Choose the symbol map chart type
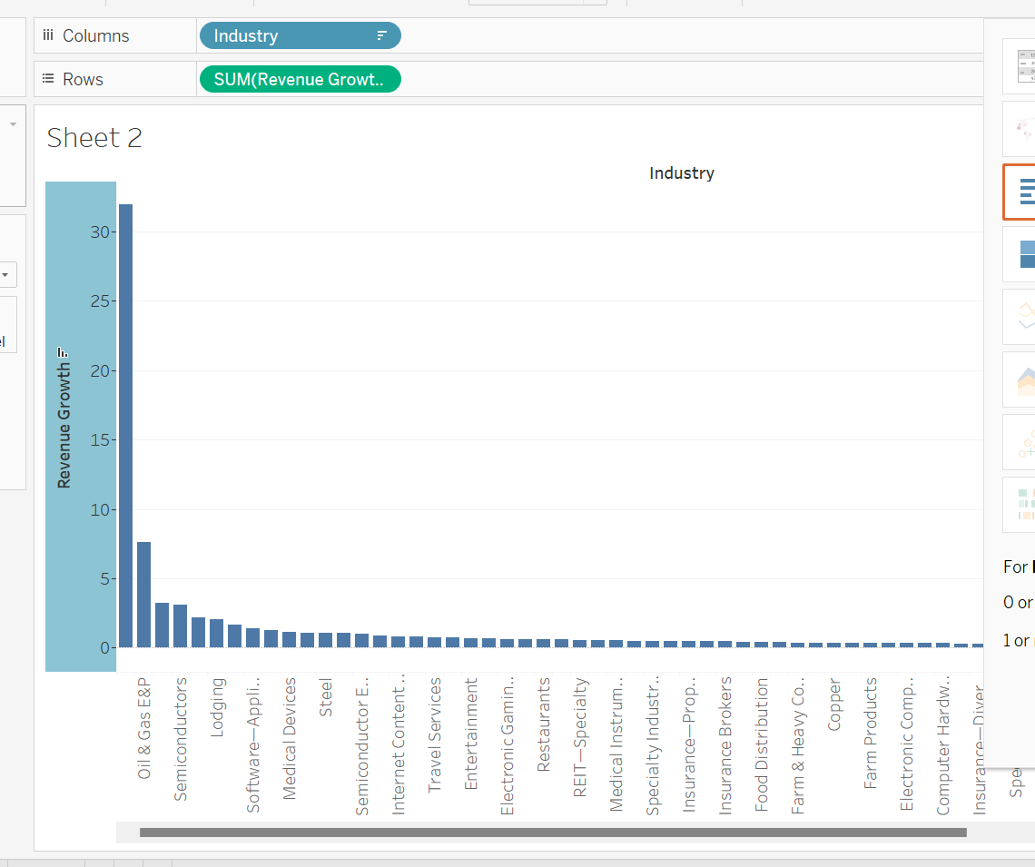1035x867 pixels. point(1021,129)
